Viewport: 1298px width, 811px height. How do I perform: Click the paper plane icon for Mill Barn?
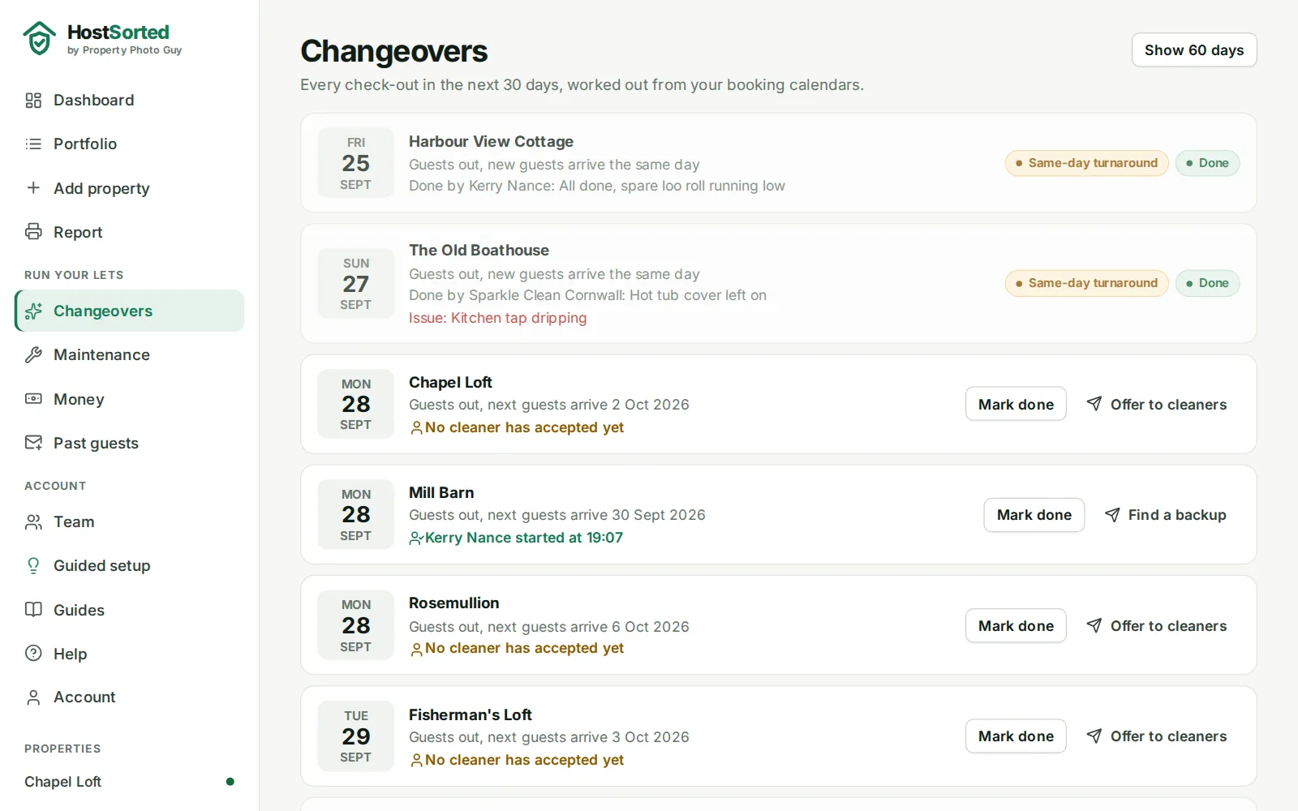click(x=1112, y=514)
